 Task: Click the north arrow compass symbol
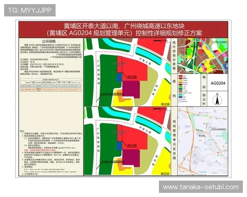tap(217, 99)
